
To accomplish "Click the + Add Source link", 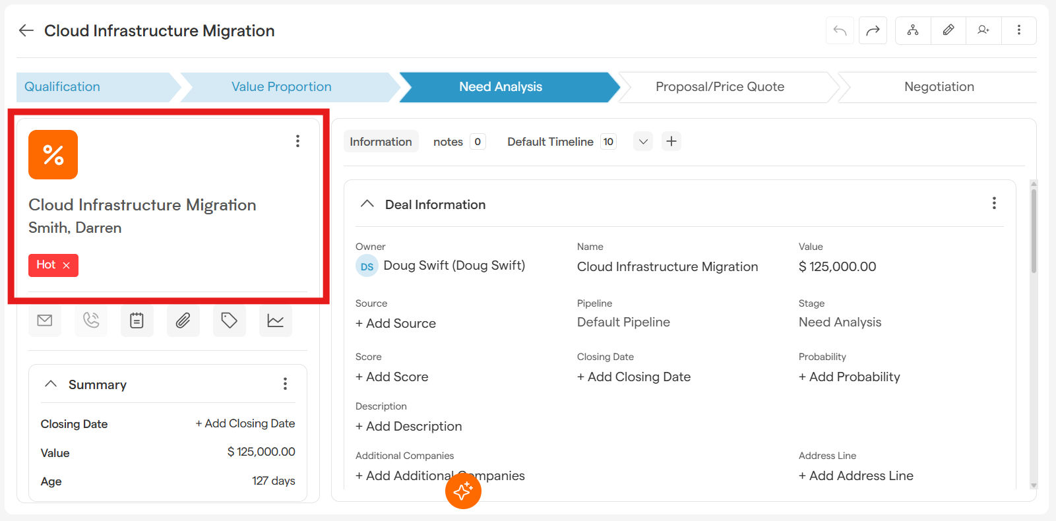I will point(396,323).
